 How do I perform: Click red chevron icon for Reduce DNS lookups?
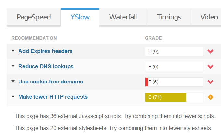(x=210, y=67)
